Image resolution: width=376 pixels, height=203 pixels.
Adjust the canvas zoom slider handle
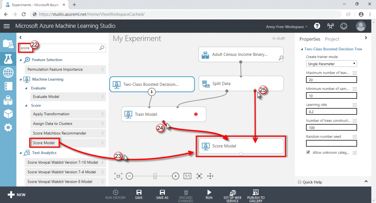coord(155,176)
